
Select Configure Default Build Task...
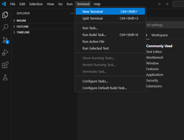coord(110,88)
